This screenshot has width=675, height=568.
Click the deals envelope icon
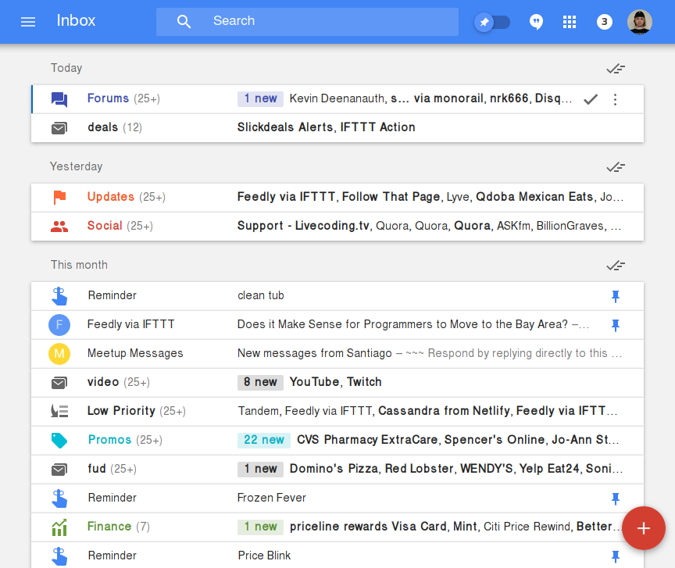click(x=59, y=128)
